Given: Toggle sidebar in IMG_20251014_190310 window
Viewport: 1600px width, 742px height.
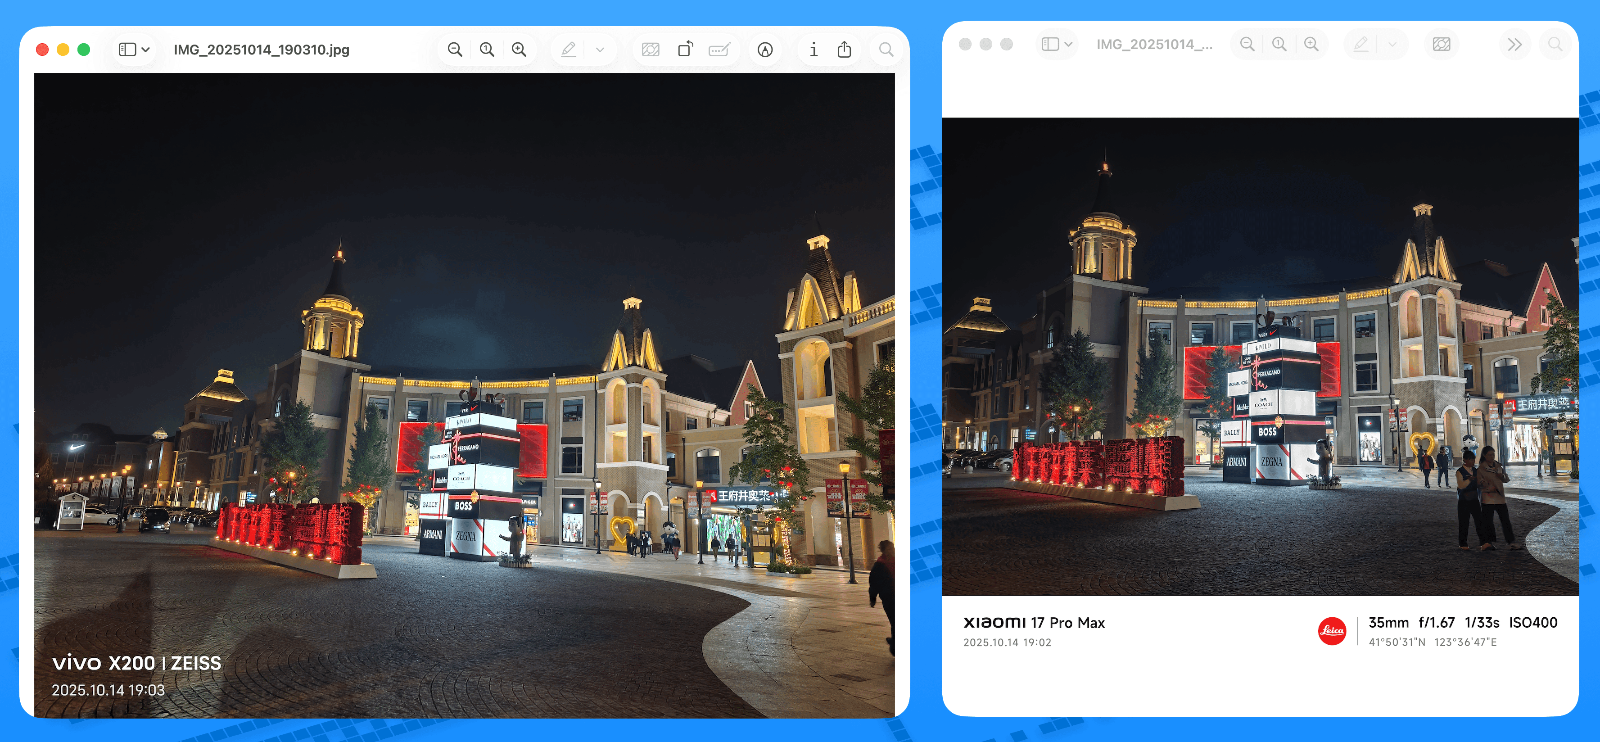Looking at the screenshot, I should (x=127, y=50).
